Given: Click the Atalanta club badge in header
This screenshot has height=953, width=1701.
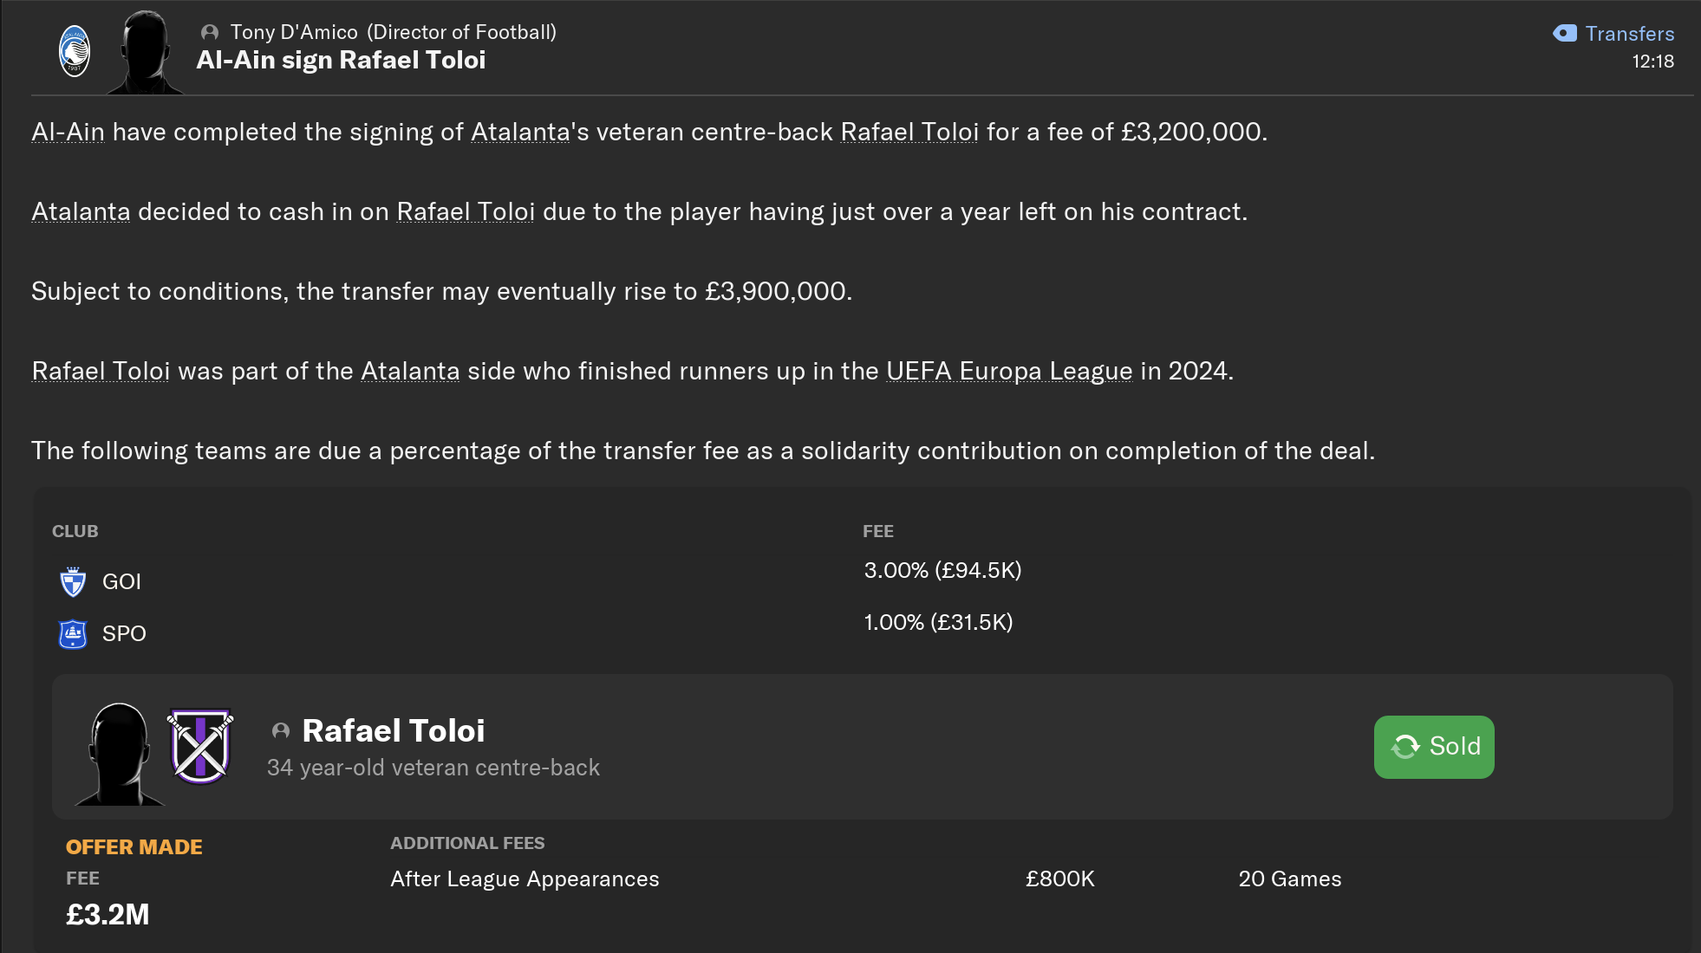Looking at the screenshot, I should (75, 51).
